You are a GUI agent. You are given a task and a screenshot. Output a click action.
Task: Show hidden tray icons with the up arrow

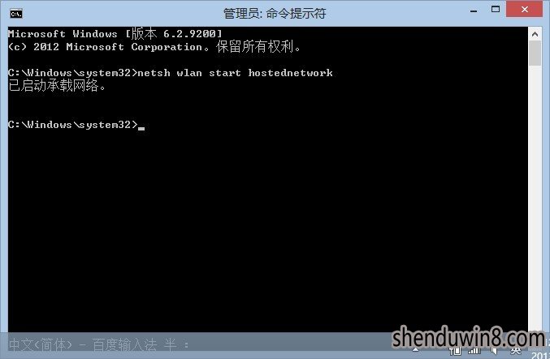click(416, 349)
